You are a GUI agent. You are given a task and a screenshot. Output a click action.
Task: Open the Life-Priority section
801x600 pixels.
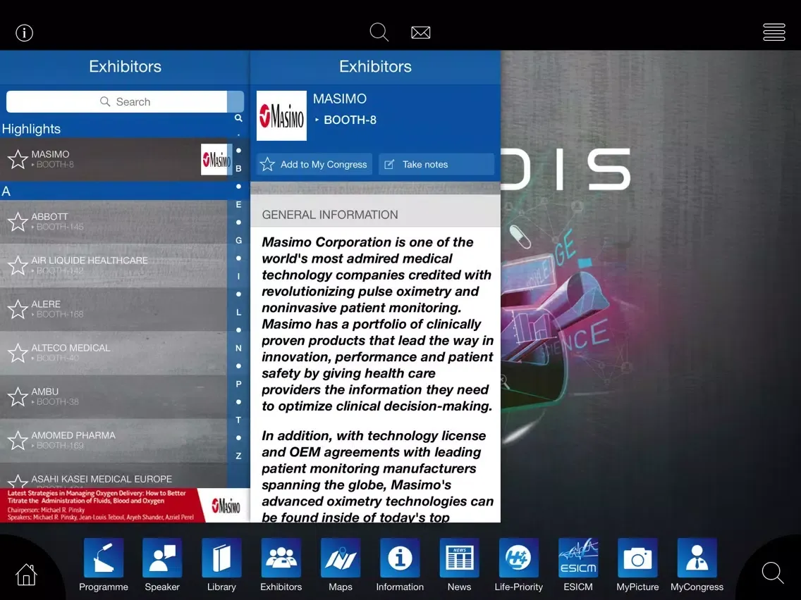pos(518,565)
